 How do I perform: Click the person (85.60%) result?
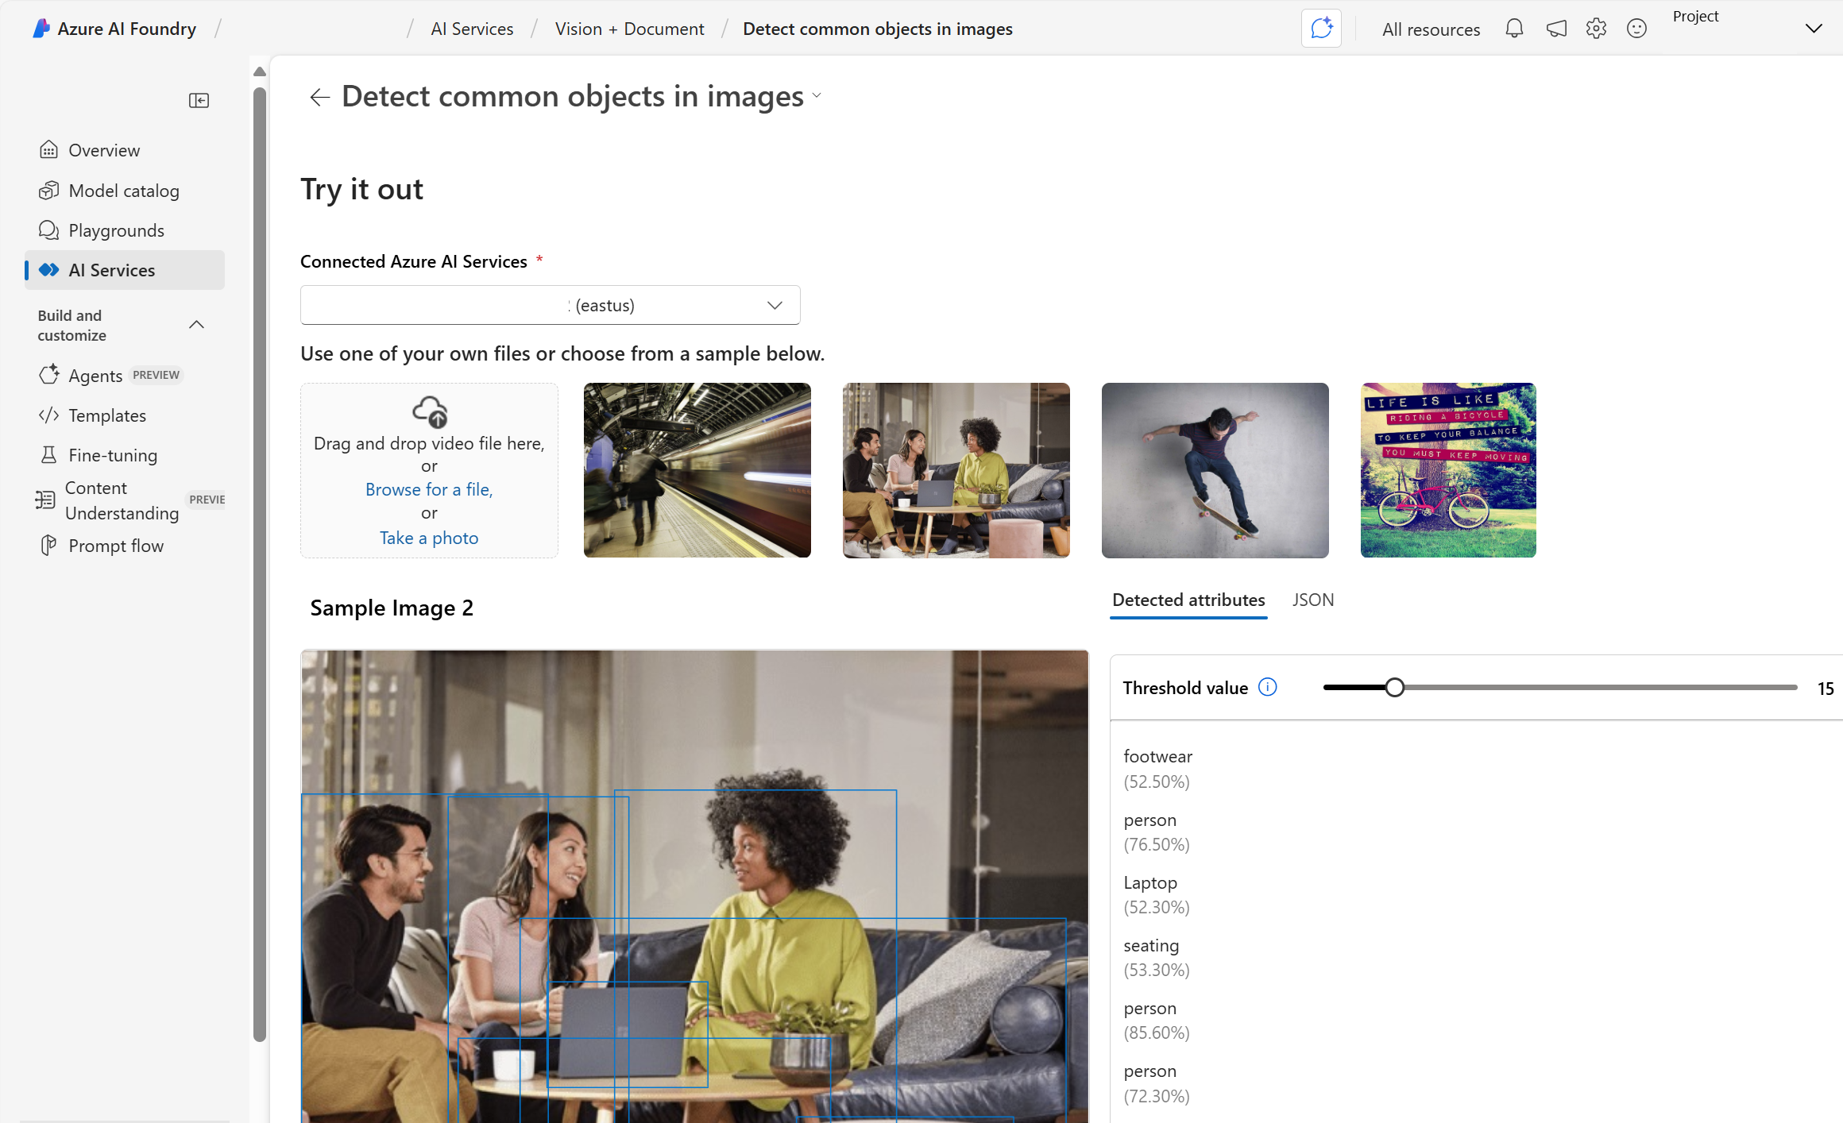pos(1156,1021)
